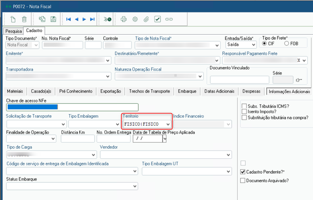Open the settings gear icon
313x200 pixels.
coord(135,19)
